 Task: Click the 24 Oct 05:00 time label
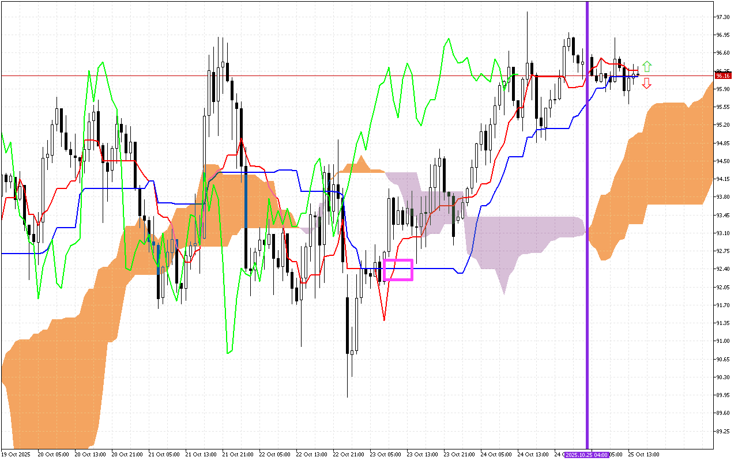[496, 455]
